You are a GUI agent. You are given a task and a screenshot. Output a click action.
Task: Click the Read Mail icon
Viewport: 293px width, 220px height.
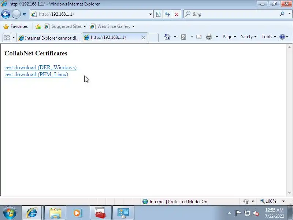click(x=199, y=37)
